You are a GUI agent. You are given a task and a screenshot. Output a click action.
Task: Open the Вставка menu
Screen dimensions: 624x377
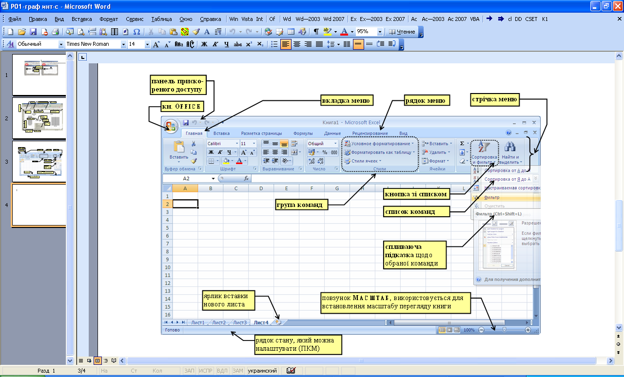pyautogui.click(x=81, y=19)
